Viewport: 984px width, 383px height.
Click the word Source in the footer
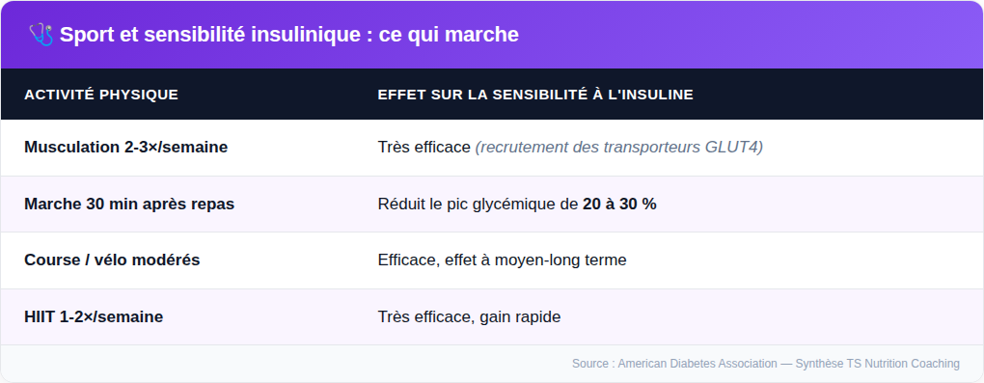589,364
